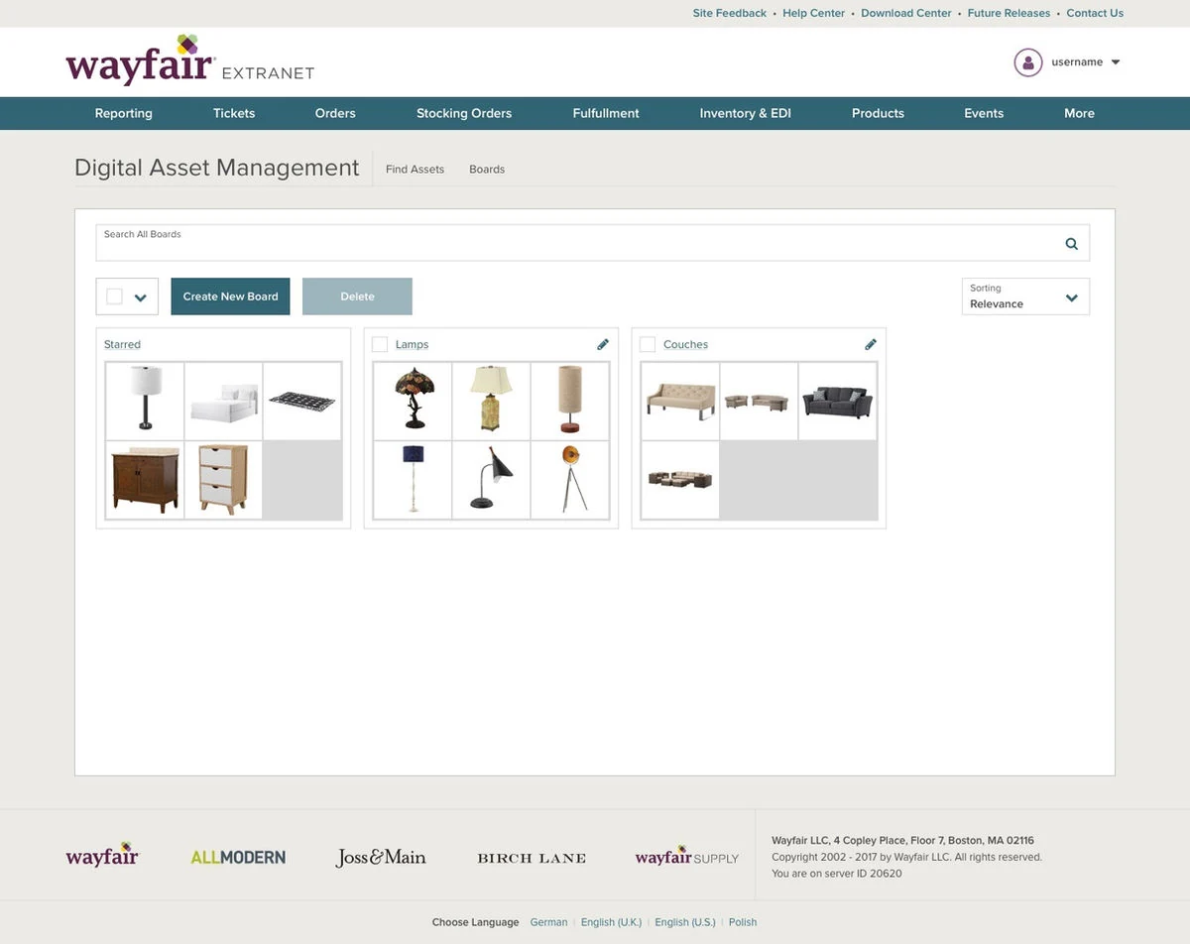Open the Birch Lane footer logo
1190x944 pixels.
(532, 858)
